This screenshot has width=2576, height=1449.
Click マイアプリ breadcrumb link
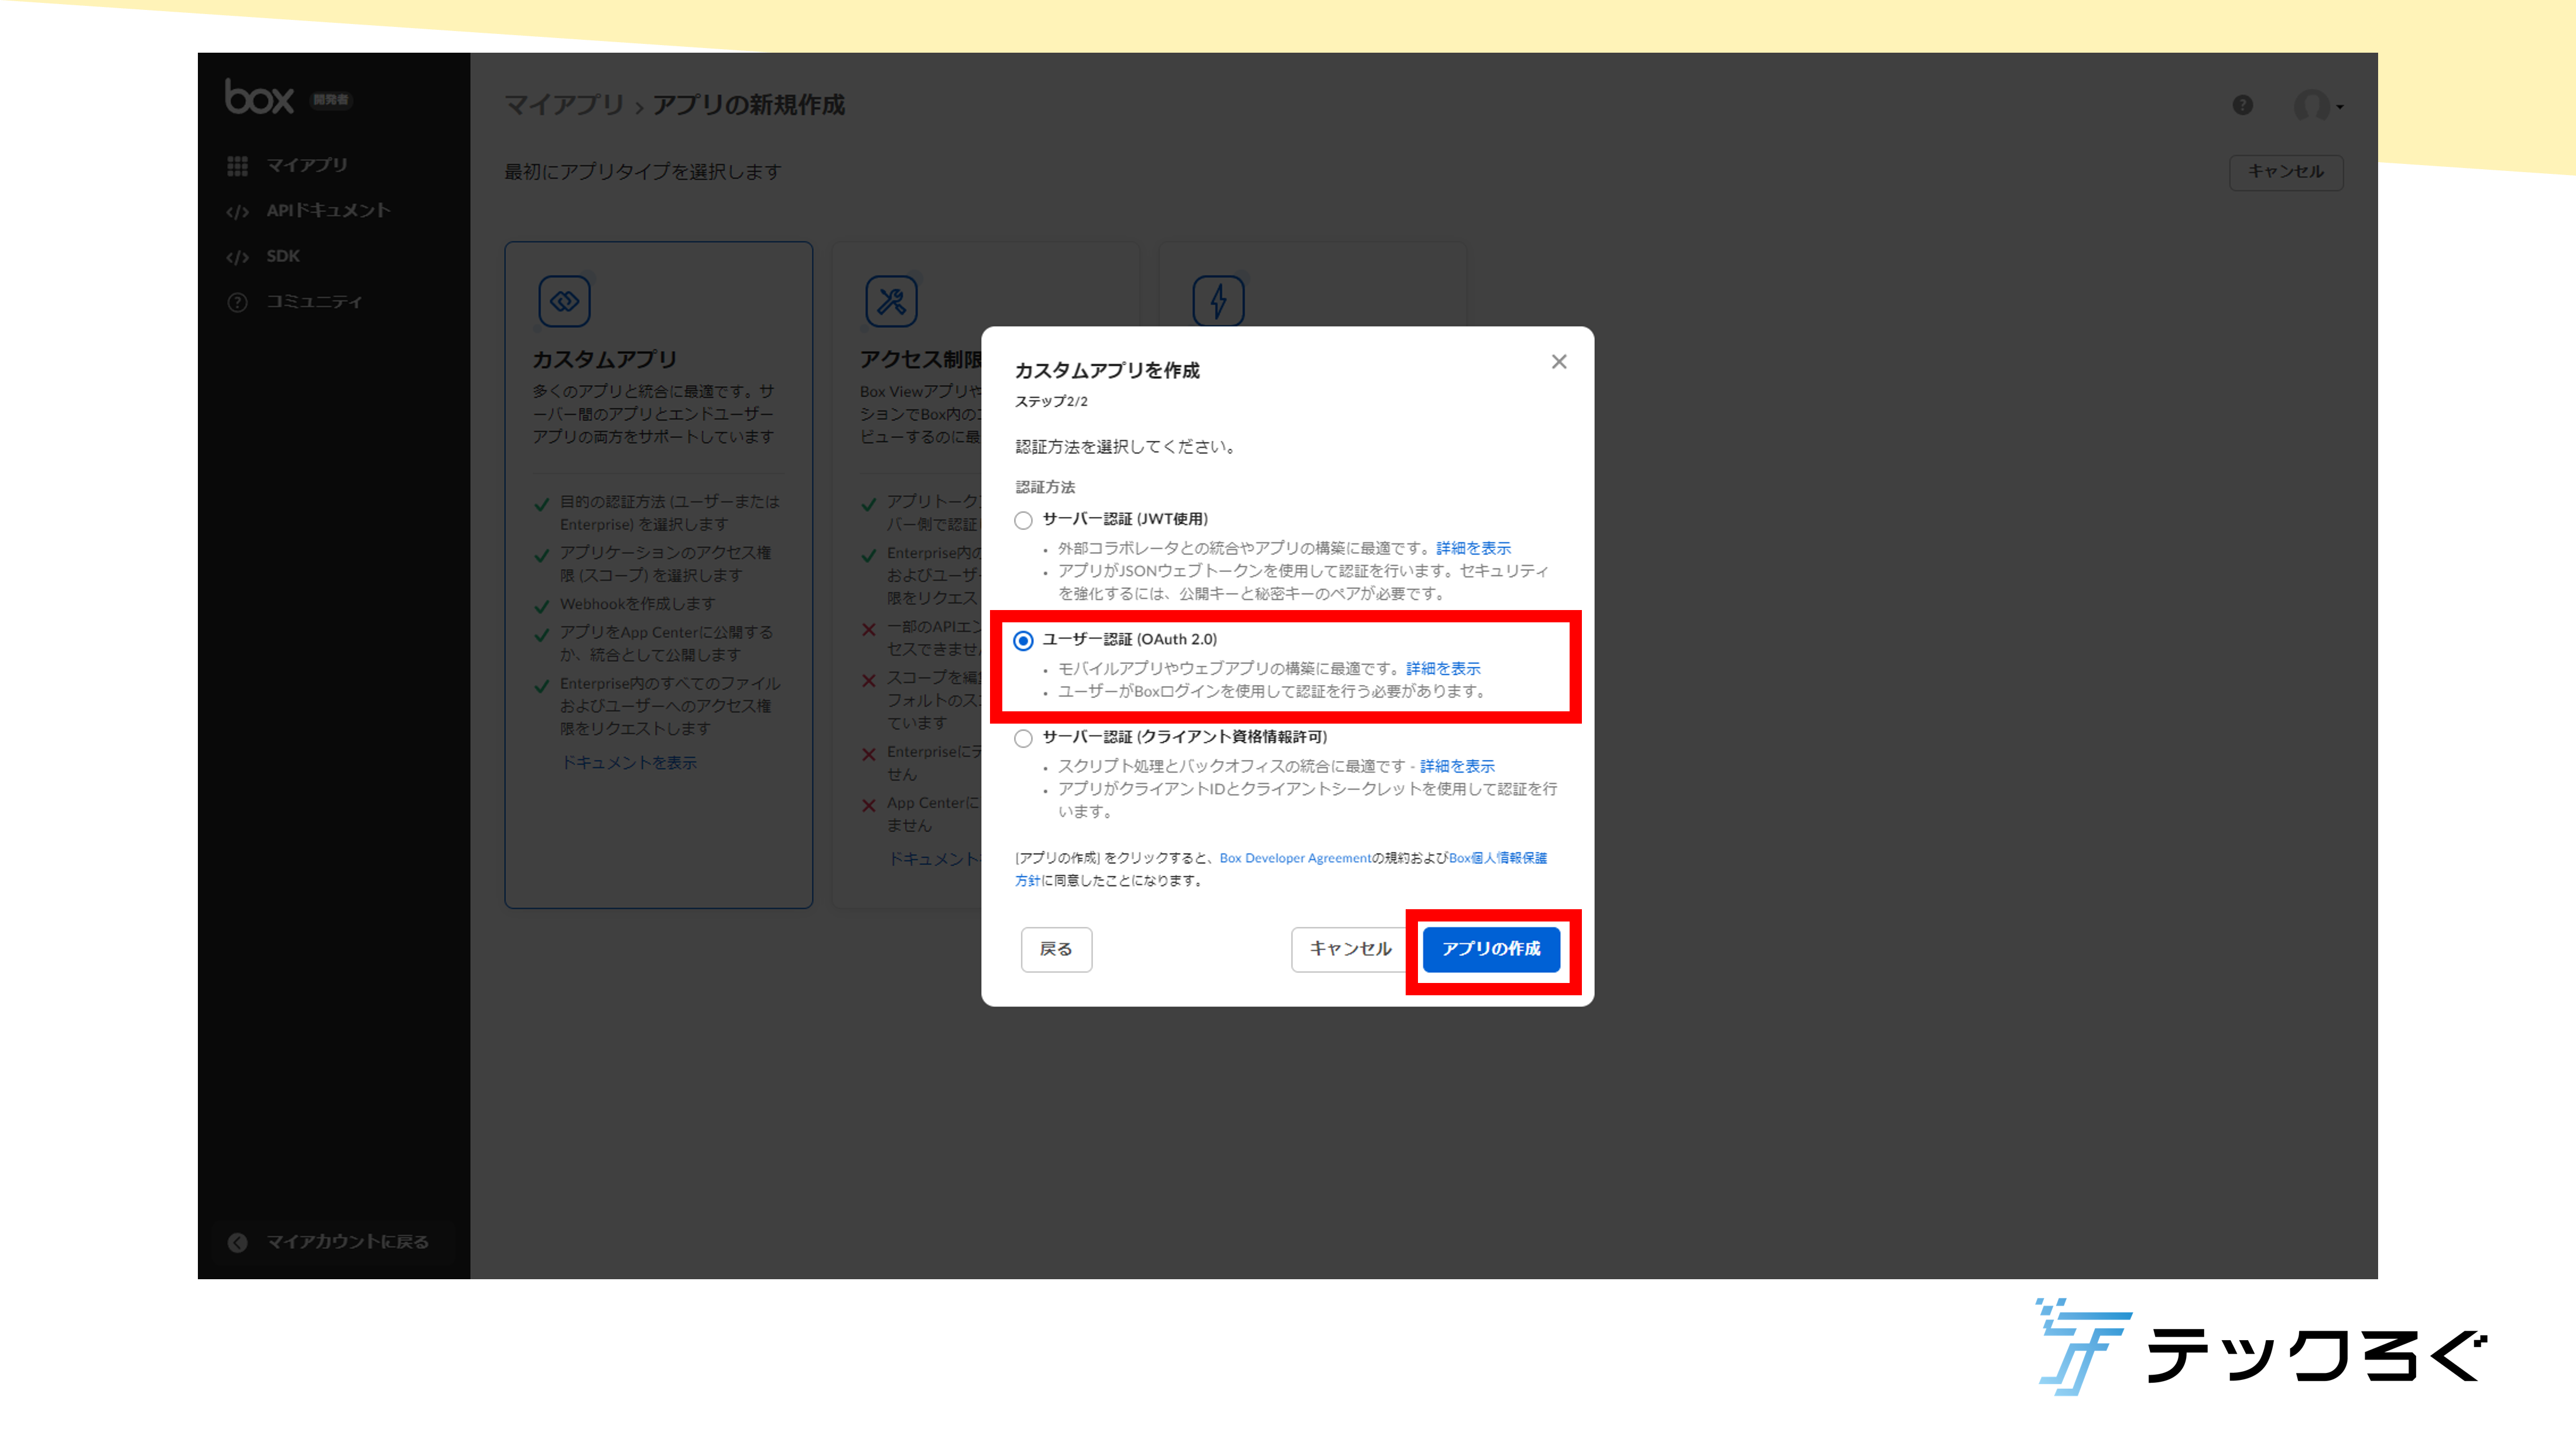(x=564, y=105)
